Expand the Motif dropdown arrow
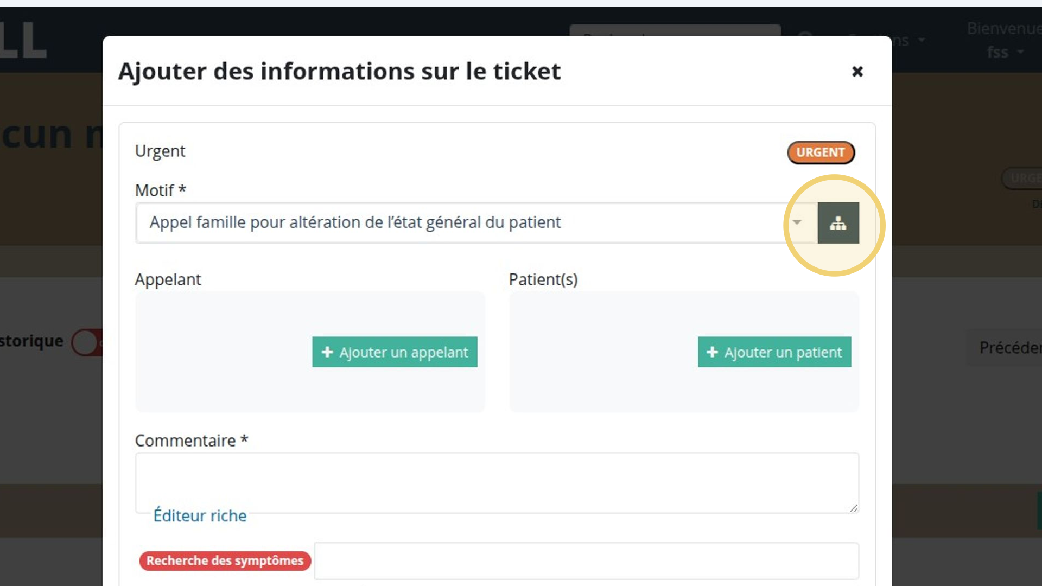Image resolution: width=1042 pixels, height=586 pixels. coord(797,222)
